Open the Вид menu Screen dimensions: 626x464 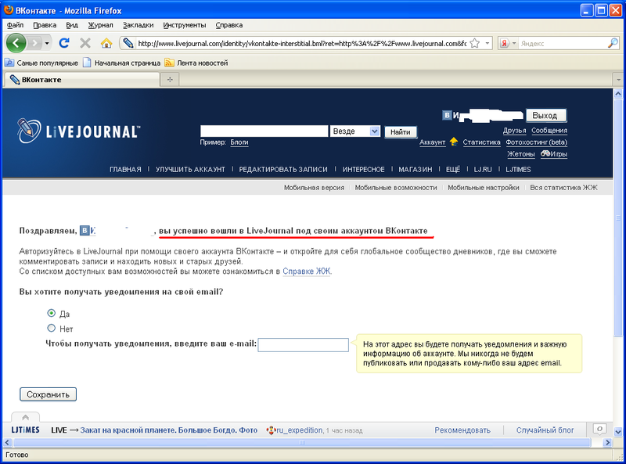(x=72, y=25)
